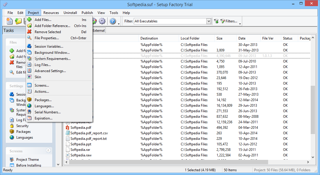Select the Softpedia.pdf_report.txt file row
Viewport: 320px width, 175px height.
188,139
